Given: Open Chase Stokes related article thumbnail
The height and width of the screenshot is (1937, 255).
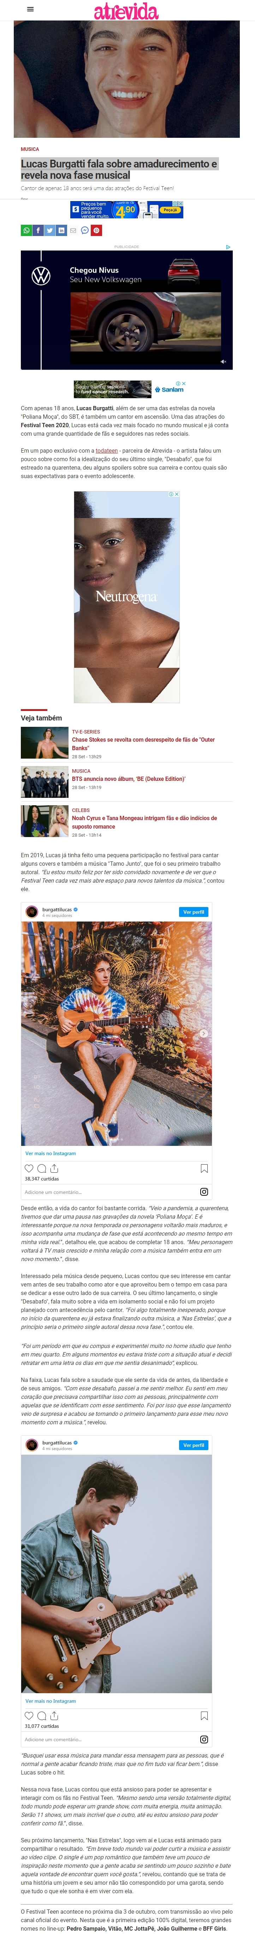Looking at the screenshot, I should 45,743.
